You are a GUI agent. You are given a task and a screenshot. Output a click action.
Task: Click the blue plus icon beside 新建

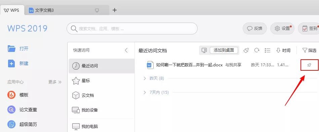(11, 63)
